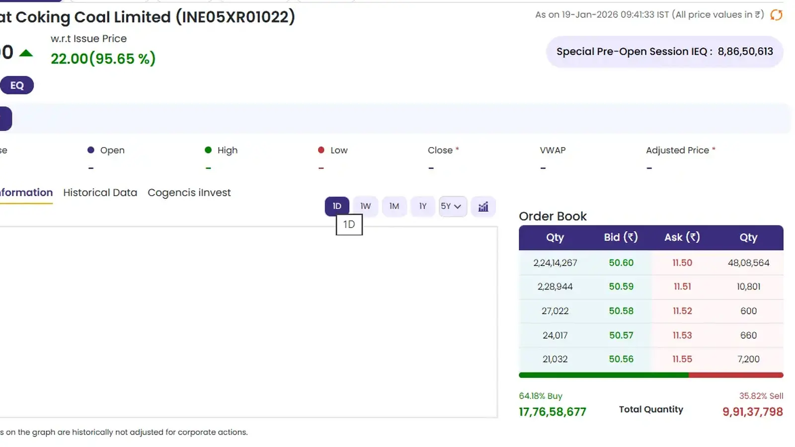The image size is (795, 447).
Task: Click the green up arrow price indicator
Action: coord(26,53)
